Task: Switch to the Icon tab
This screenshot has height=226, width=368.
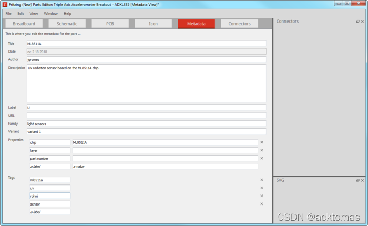Action: coord(154,24)
